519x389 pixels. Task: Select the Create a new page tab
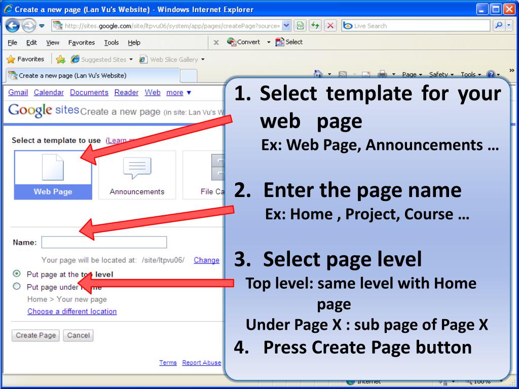pyautogui.click(x=93, y=75)
